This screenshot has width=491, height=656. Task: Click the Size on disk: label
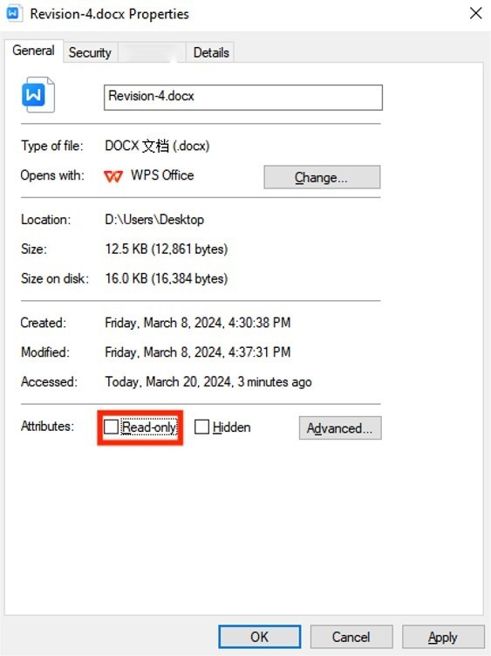pos(55,278)
